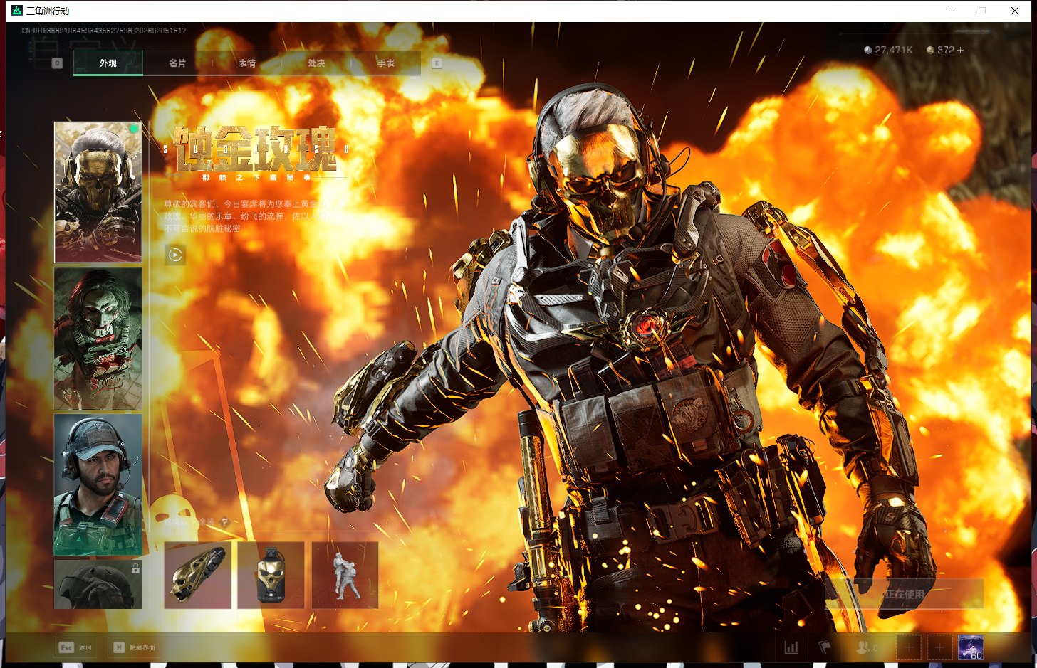1037x668 pixels.
Task: Switch to the 表情 tab
Action: tap(247, 63)
